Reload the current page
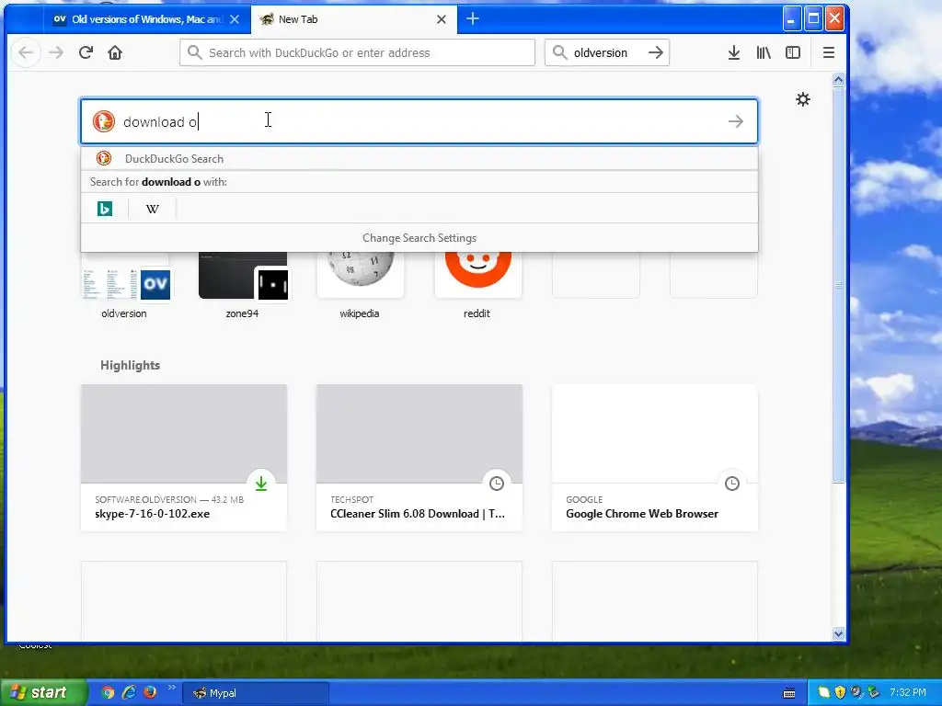This screenshot has width=942, height=706. tap(86, 52)
